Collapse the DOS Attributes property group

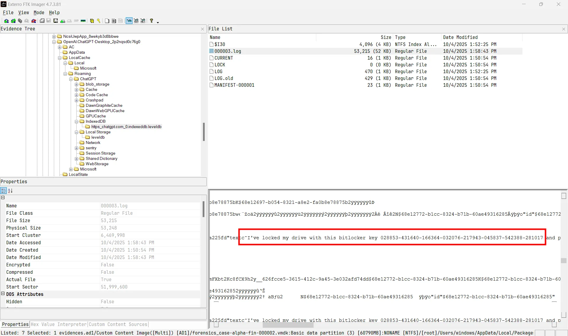coord(3,294)
